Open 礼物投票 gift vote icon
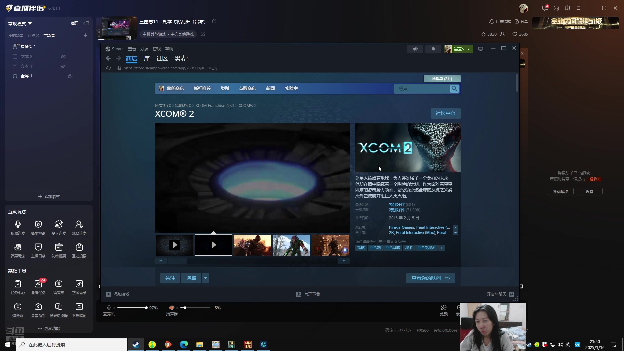The height and width of the screenshot is (351, 624). click(x=59, y=250)
